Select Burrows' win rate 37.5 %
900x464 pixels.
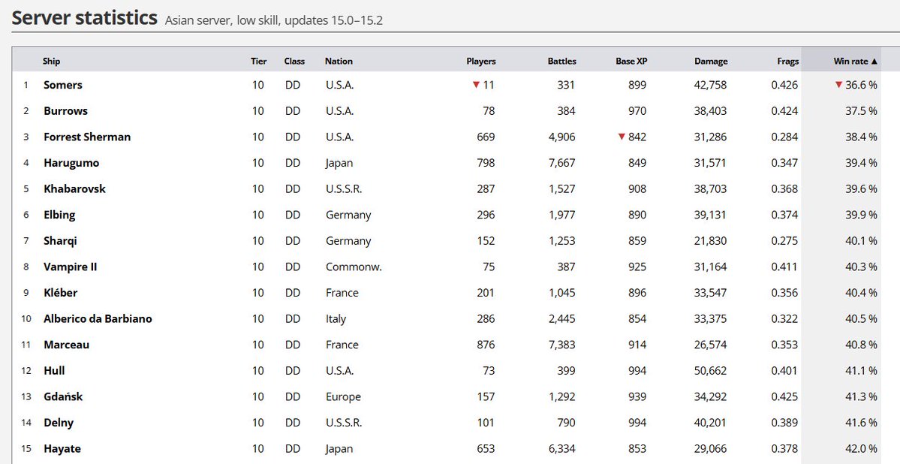[861, 111]
